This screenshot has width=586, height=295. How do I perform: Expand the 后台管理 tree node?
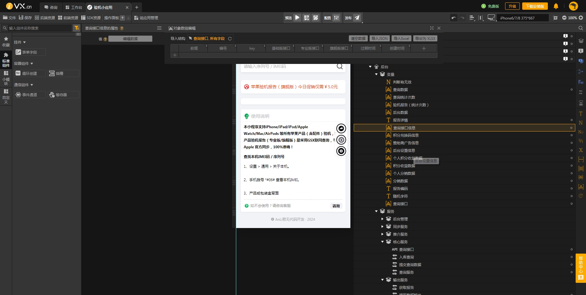(382, 219)
